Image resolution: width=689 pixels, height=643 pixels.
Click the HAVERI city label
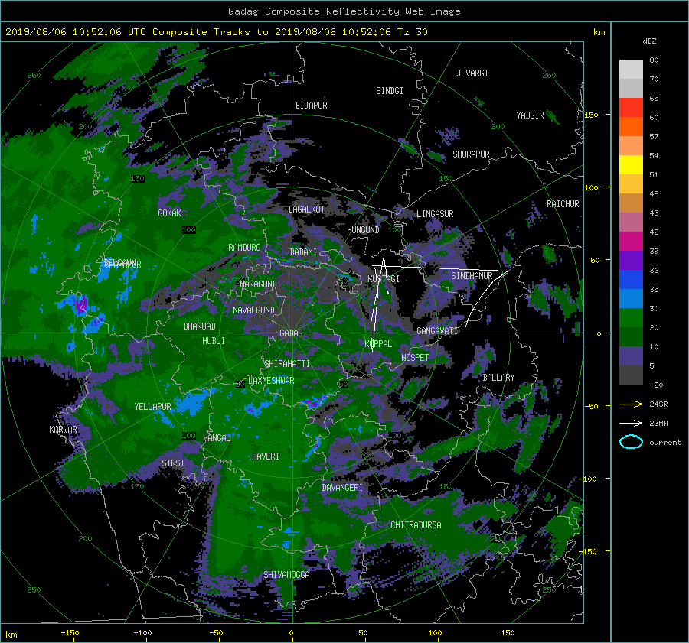pos(266,456)
